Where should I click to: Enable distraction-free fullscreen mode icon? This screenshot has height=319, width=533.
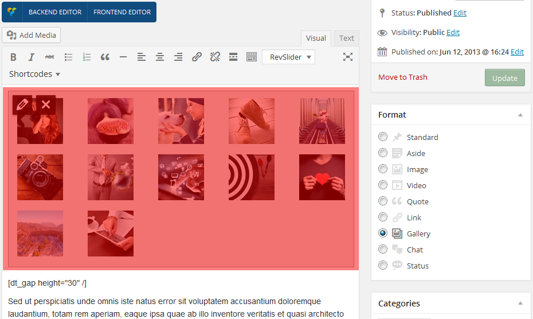(x=348, y=57)
